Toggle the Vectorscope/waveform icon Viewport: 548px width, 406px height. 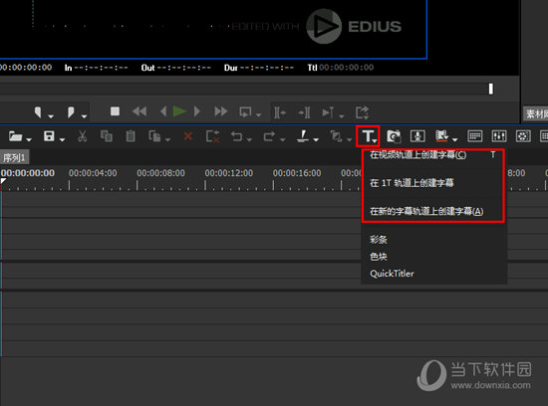pyautogui.click(x=523, y=136)
